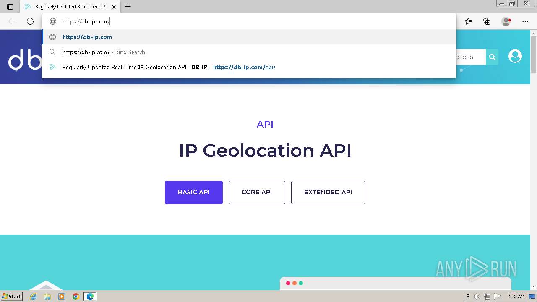
Task: Click the IP Geolocation API title
Action: pos(265,151)
